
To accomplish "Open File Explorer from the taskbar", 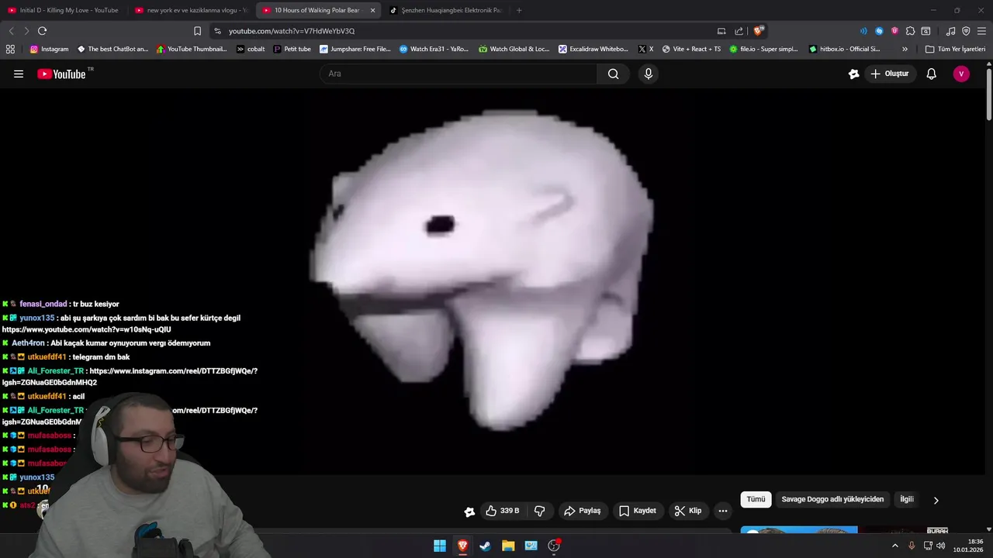I will tap(508, 546).
